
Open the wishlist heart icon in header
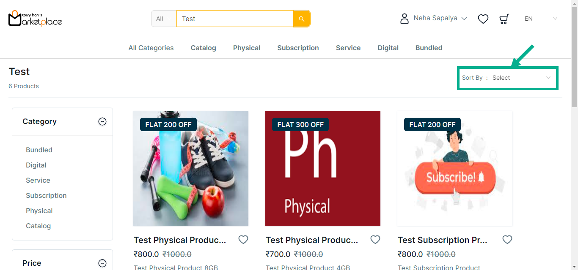(483, 19)
